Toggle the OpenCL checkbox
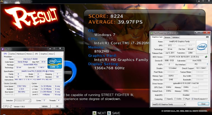The width and height of the screenshot is (212, 115). tap(165, 99)
